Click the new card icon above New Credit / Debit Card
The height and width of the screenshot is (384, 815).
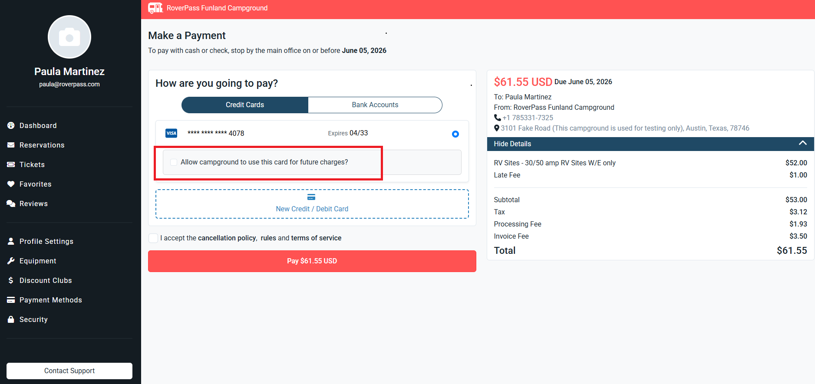tap(311, 197)
